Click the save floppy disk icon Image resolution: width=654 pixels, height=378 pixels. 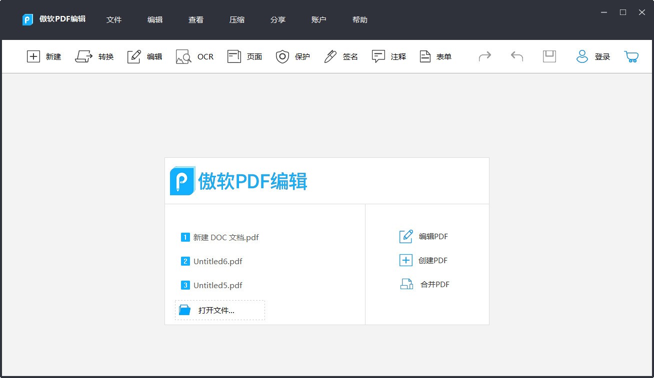(549, 56)
